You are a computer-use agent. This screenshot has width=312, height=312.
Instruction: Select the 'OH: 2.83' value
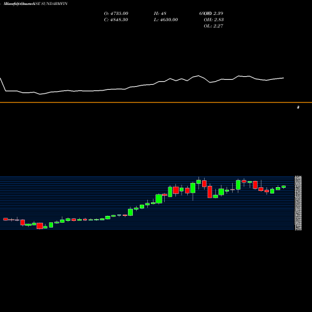pyautogui.click(x=213, y=20)
